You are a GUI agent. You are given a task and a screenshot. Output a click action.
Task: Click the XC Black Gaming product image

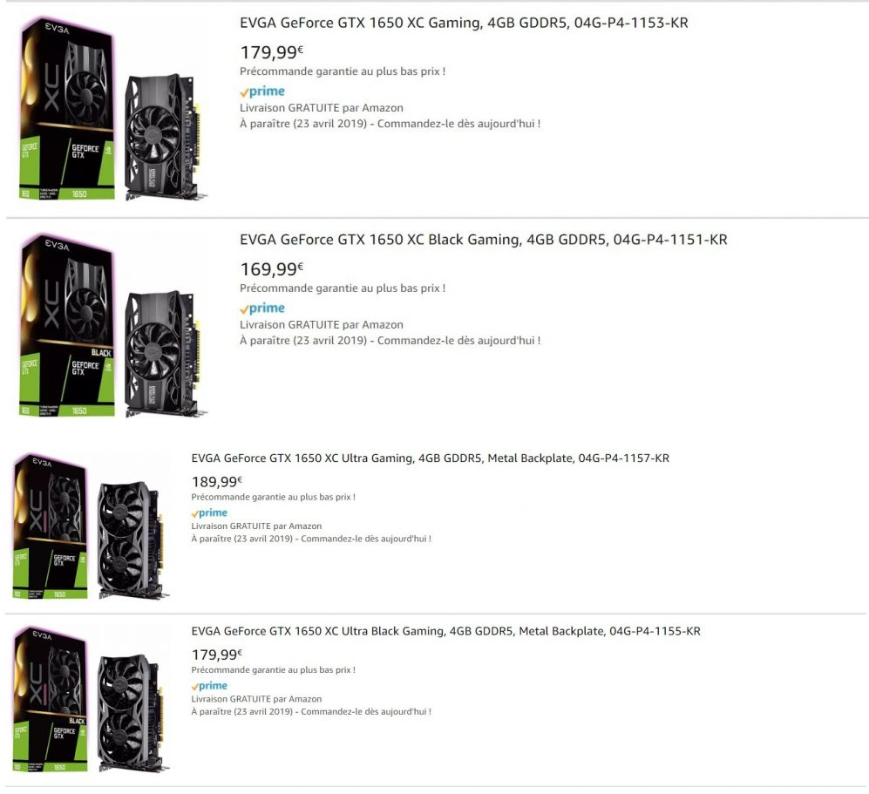coord(113,326)
